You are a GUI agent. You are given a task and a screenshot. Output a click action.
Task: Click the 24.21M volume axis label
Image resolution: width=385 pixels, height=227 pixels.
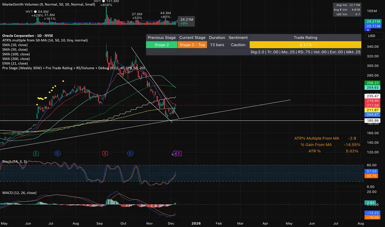click(373, 21)
